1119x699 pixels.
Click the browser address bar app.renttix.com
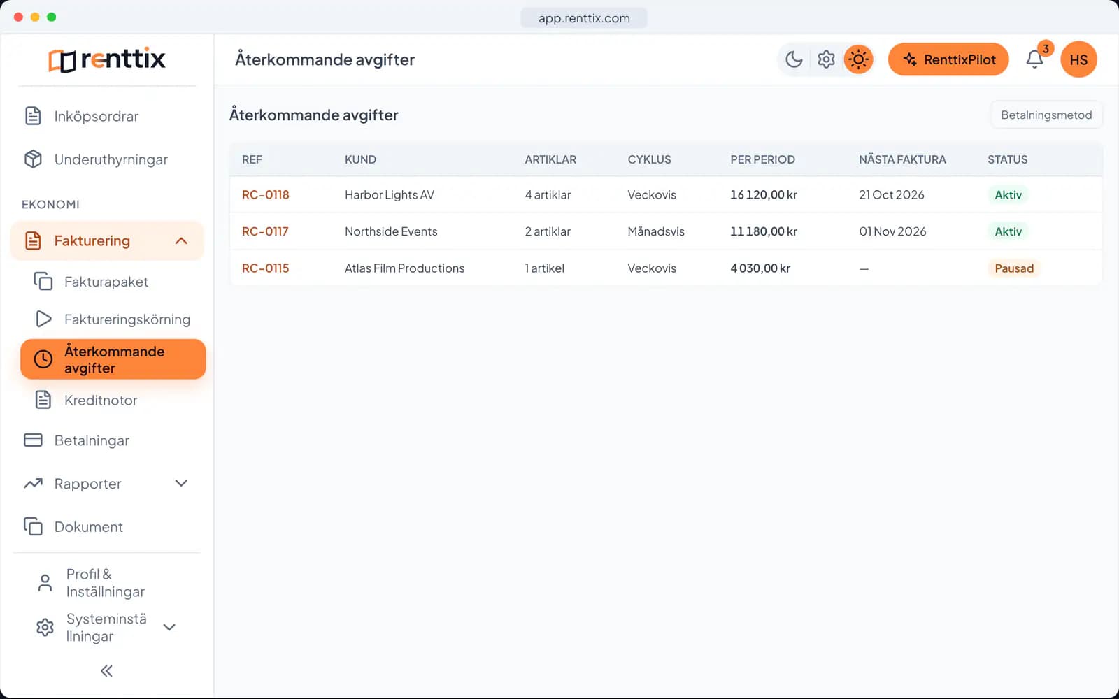coord(584,18)
